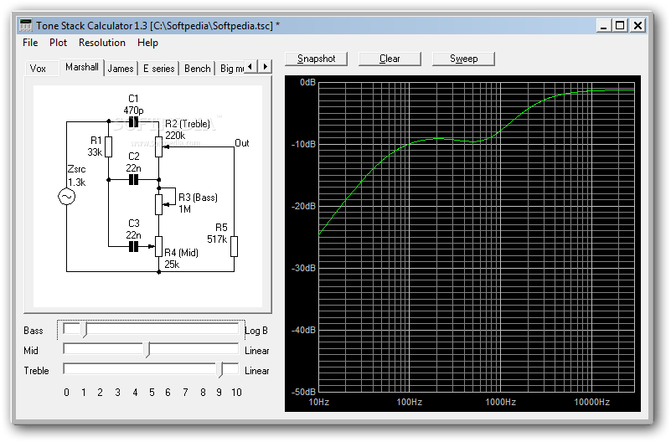Switch to the Bench tab

[197, 69]
